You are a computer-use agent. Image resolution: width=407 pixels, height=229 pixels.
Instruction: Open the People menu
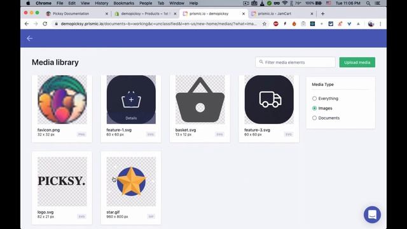(x=146, y=3)
